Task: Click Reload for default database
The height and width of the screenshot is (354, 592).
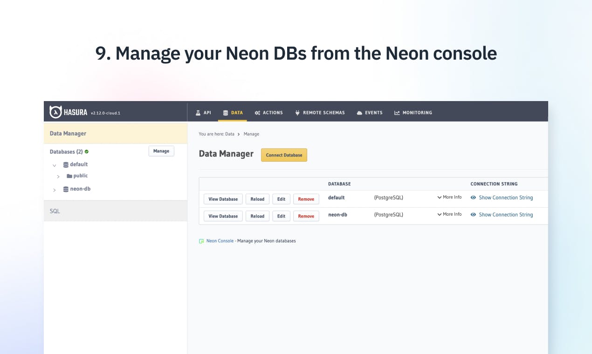Action: click(257, 199)
